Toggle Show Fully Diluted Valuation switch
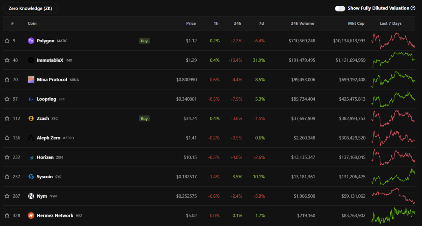The height and width of the screenshot is (226, 422). click(x=340, y=9)
